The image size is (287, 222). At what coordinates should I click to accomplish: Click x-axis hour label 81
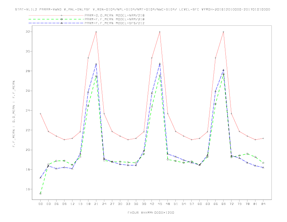coord(255,204)
